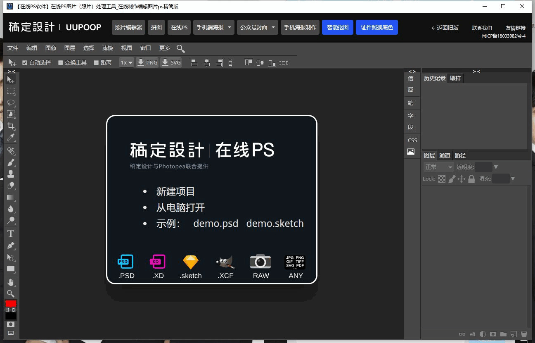
Task: Select the Hand tool
Action: click(11, 282)
